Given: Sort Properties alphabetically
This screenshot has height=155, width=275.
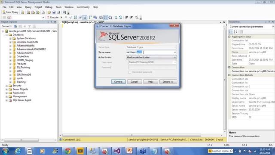Looking at the screenshot, I should coord(235,32).
